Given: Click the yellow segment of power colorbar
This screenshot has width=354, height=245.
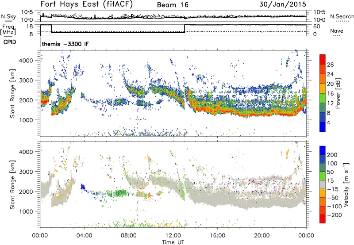Looking at the screenshot, I should coord(323,88).
